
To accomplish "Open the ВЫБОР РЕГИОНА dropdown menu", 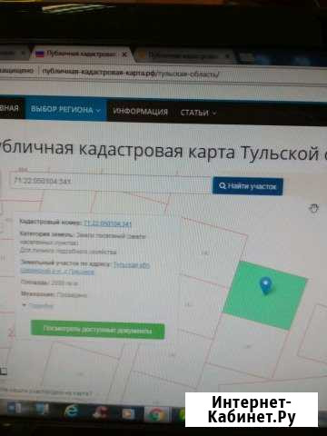I will point(65,109).
